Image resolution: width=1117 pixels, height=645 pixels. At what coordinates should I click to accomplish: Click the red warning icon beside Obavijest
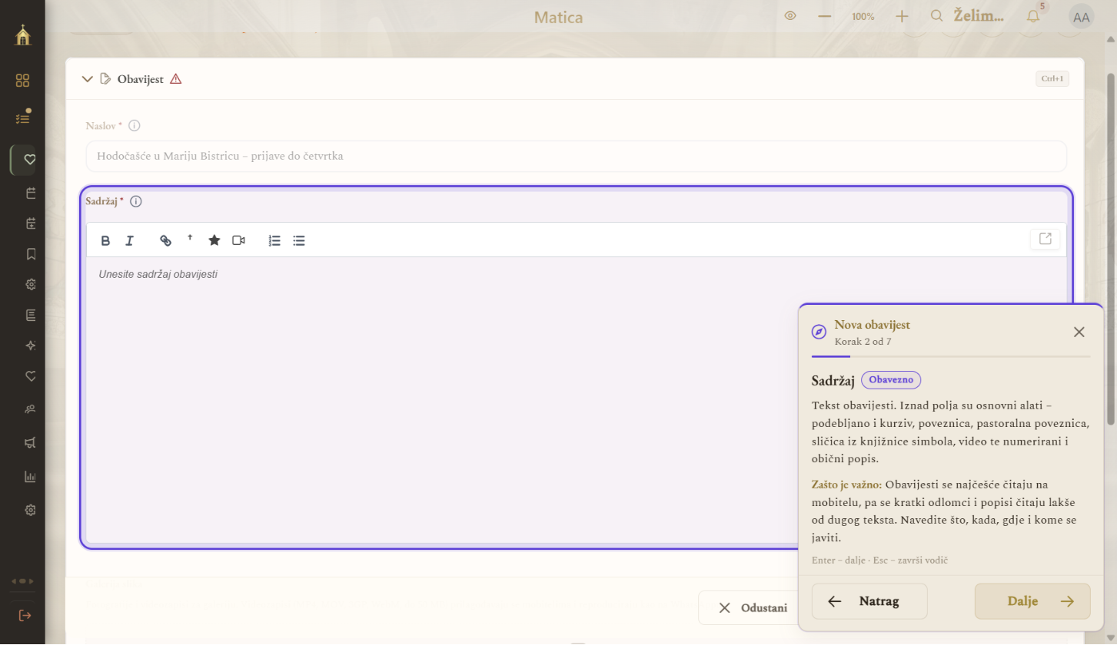(176, 78)
